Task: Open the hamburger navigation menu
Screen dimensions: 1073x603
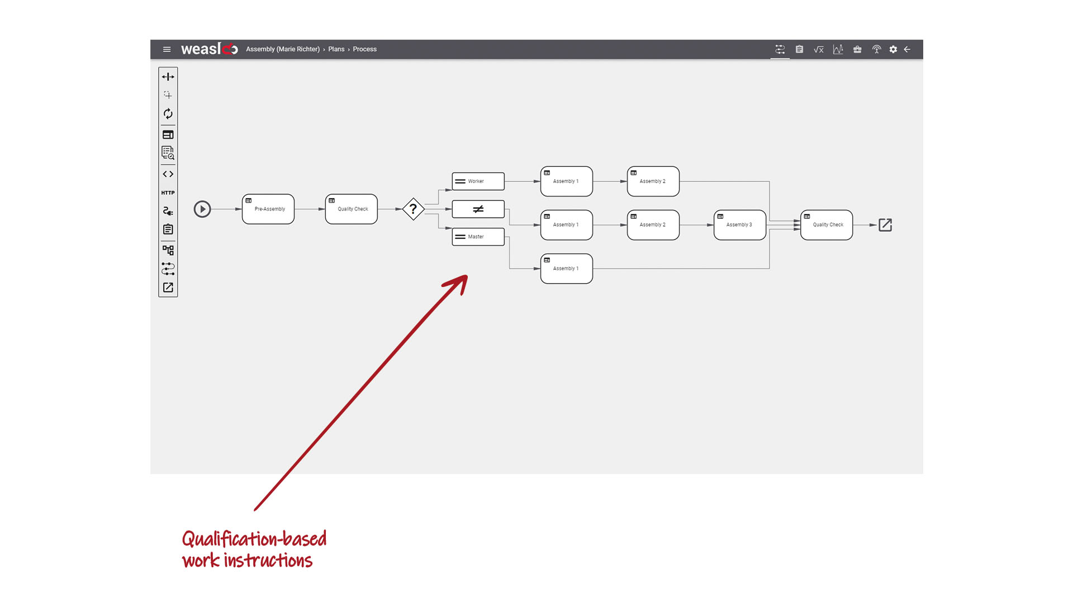Action: tap(167, 49)
